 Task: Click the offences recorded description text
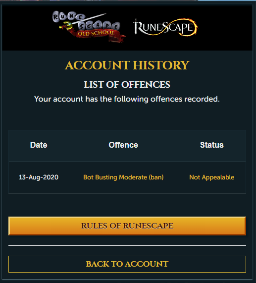pyautogui.click(x=127, y=99)
